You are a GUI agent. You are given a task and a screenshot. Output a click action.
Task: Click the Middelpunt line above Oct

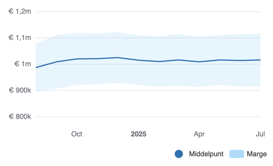(x=77, y=59)
